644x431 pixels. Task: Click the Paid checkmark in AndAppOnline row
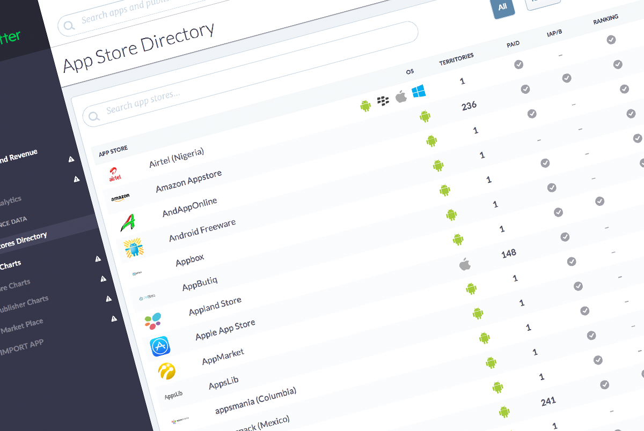tap(532, 114)
